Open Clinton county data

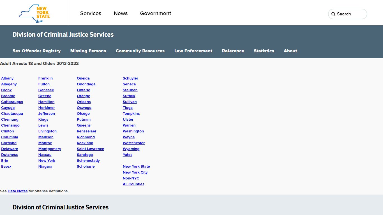[x=8, y=131]
